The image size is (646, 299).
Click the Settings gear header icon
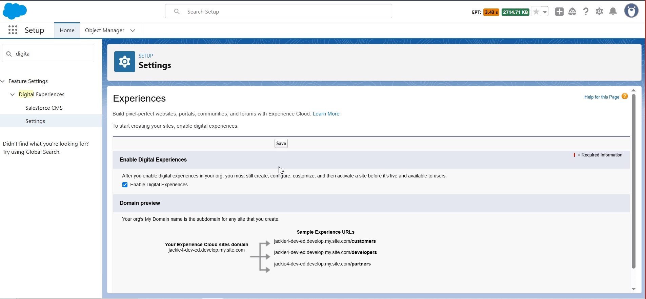click(x=125, y=62)
